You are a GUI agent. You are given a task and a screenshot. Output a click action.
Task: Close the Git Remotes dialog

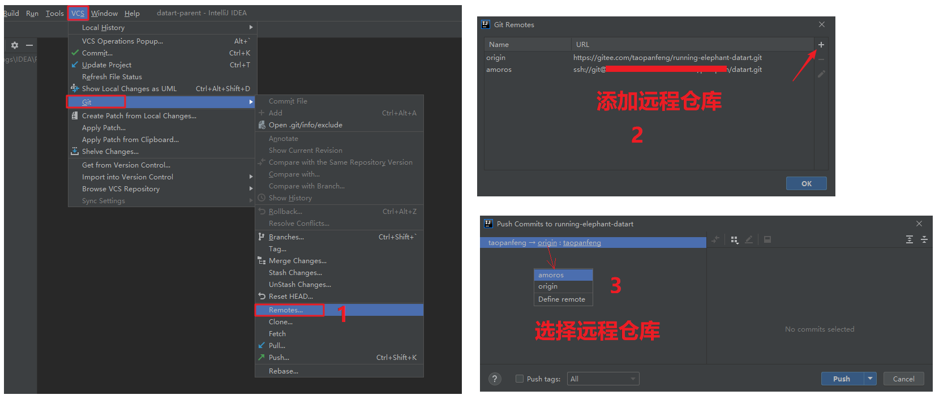[822, 24]
